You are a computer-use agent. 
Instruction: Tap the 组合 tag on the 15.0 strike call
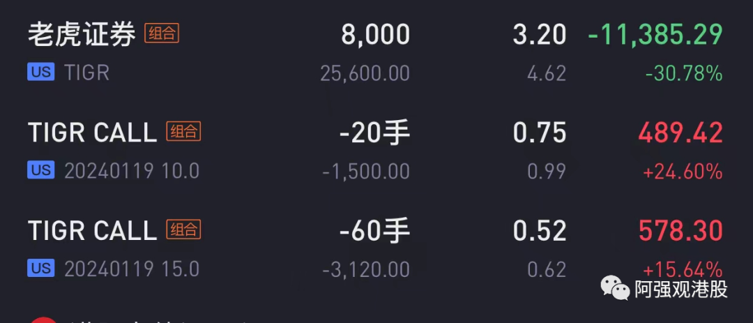183,229
